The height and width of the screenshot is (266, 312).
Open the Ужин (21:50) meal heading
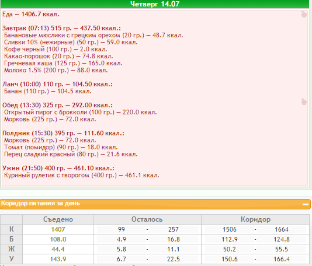point(58,168)
